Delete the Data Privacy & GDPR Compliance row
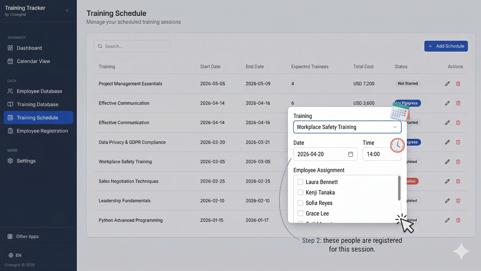The image size is (481, 271). [458, 142]
